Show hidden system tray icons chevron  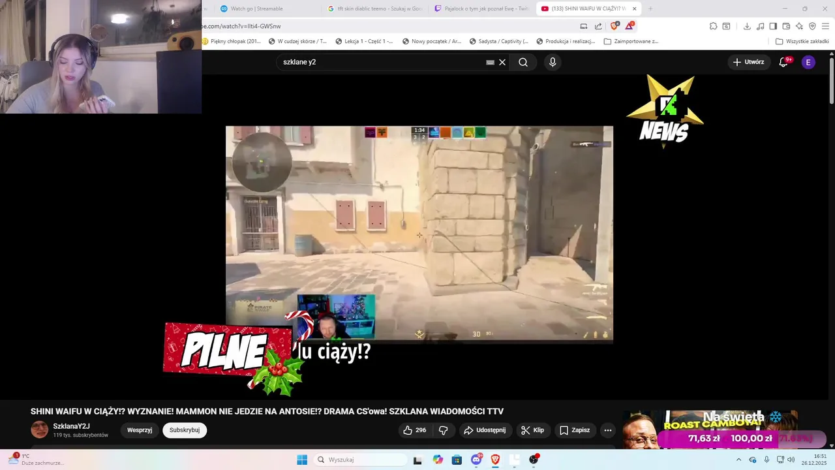click(x=738, y=460)
